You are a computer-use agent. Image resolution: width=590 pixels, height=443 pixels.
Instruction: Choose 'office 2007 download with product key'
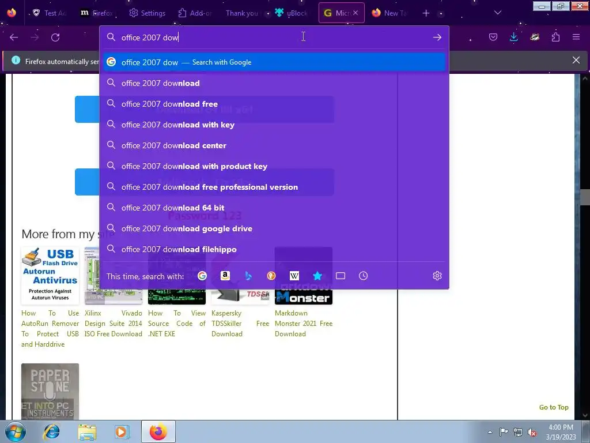pos(274,166)
